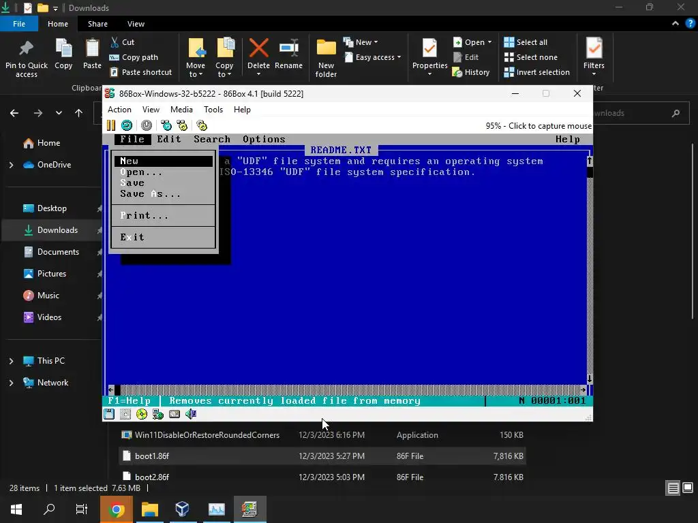698x523 pixels.
Task: Click Select none in the ribbon
Action: tap(530, 57)
